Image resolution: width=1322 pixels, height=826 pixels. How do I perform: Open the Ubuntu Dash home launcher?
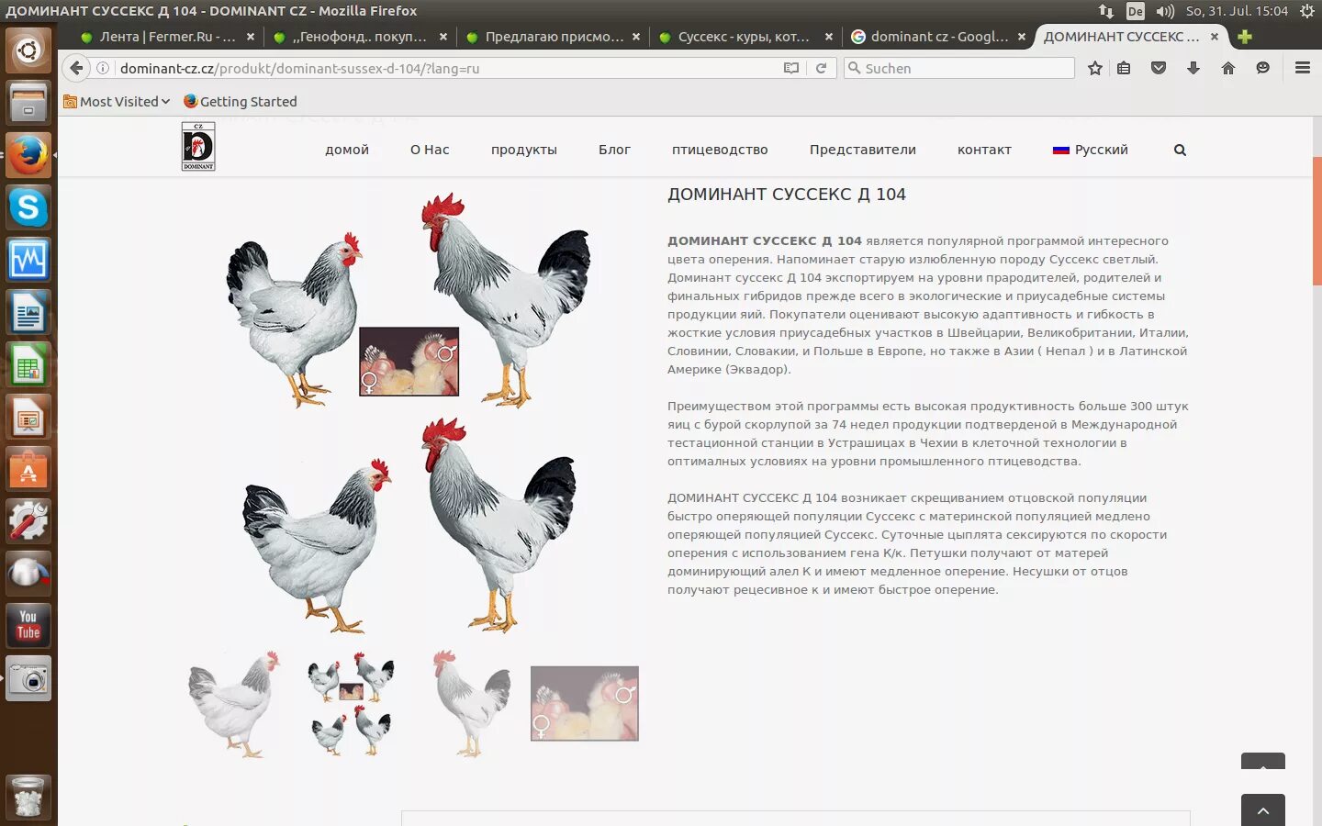[x=28, y=50]
